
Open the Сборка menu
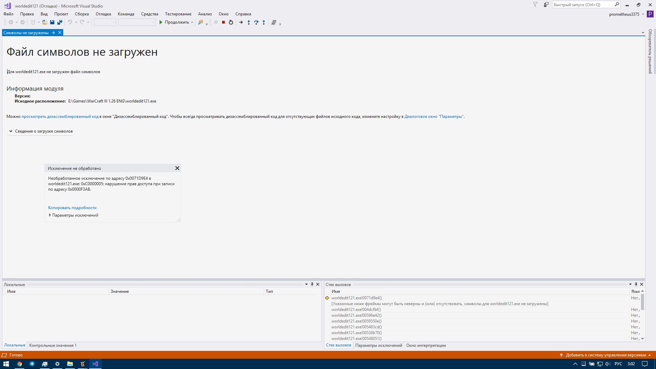pos(82,14)
